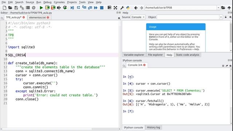Select the Static code analysis tab
Screen dimensions: 233x131
187,55
